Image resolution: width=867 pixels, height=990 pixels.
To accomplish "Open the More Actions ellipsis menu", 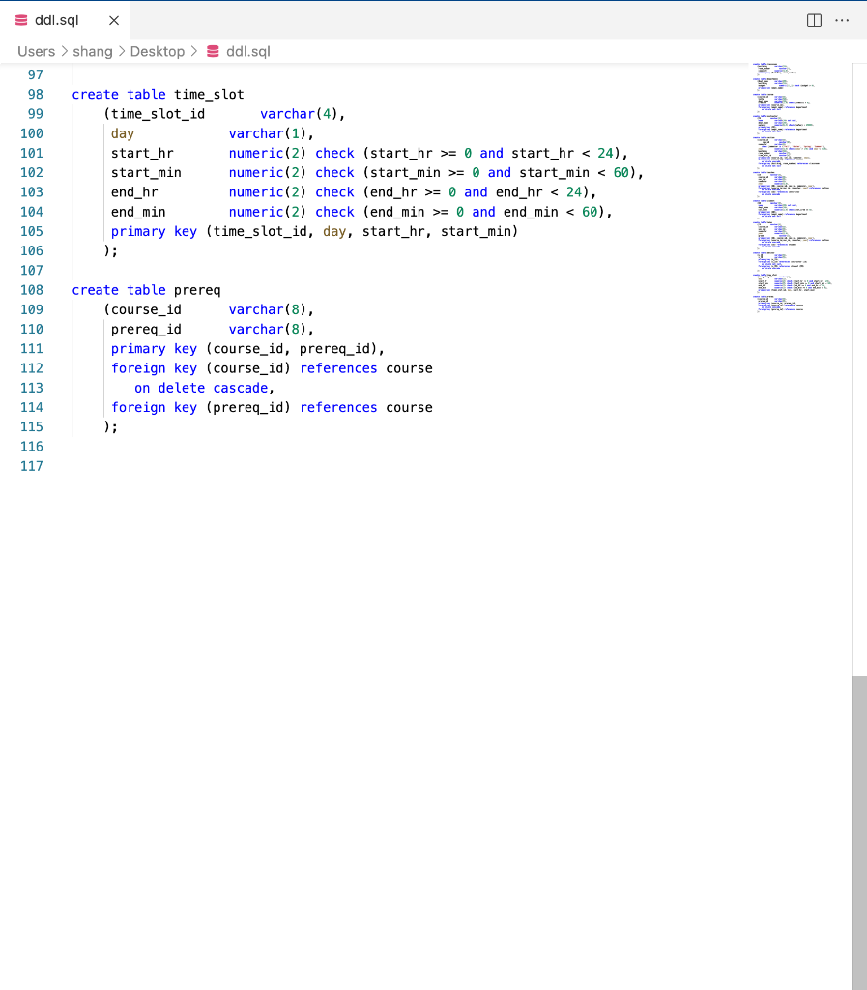I will click(842, 19).
